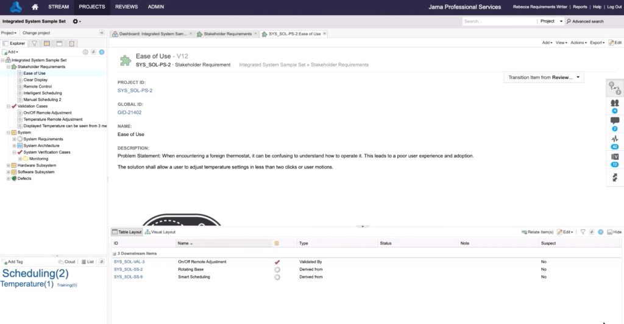
Task: Switch to the Stakeholder Requirements tab
Action: 227,34
